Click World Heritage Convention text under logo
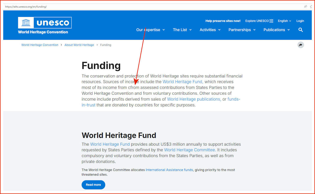Screen dimensions: 315x194 click(43, 32)
